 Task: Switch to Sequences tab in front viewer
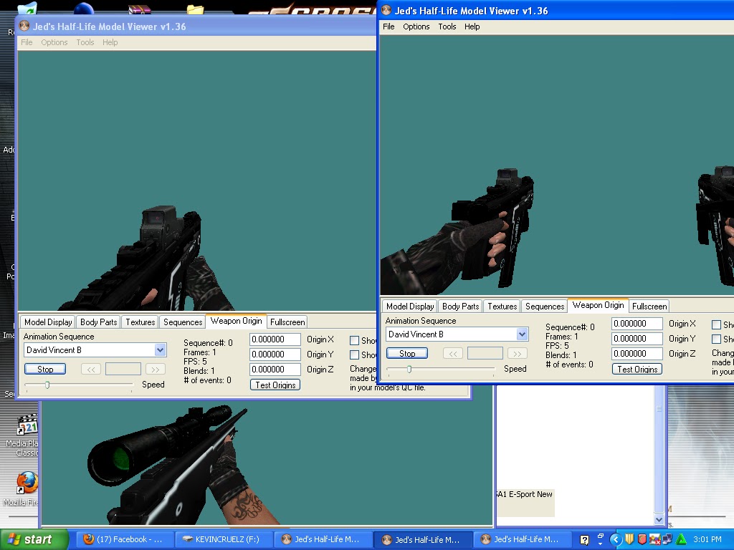click(x=545, y=307)
